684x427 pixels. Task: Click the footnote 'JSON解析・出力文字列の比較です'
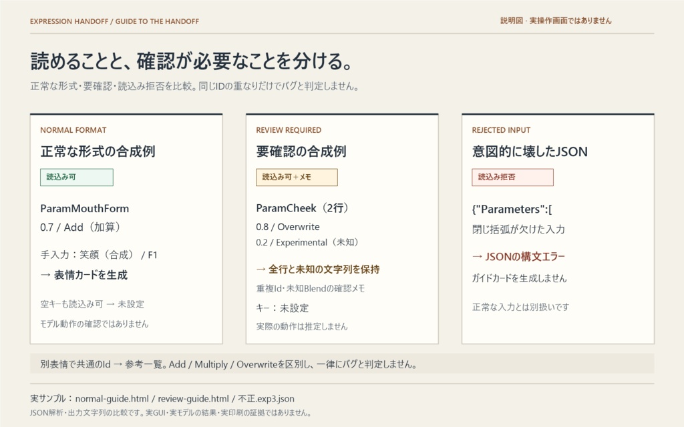tap(170, 412)
